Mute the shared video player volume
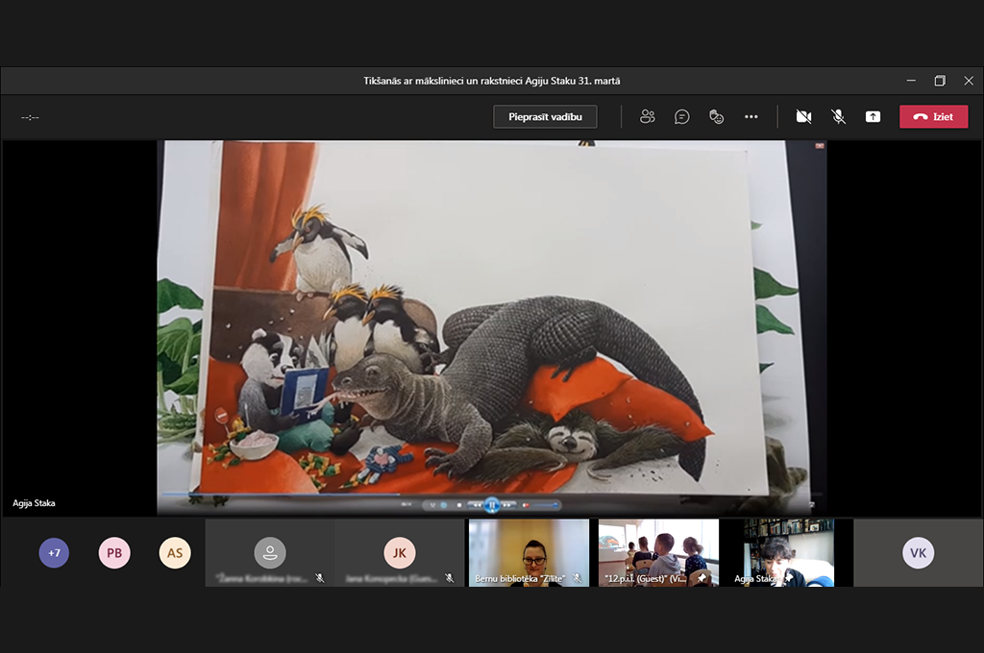Viewport: 984px width, 653px height. [x=526, y=505]
